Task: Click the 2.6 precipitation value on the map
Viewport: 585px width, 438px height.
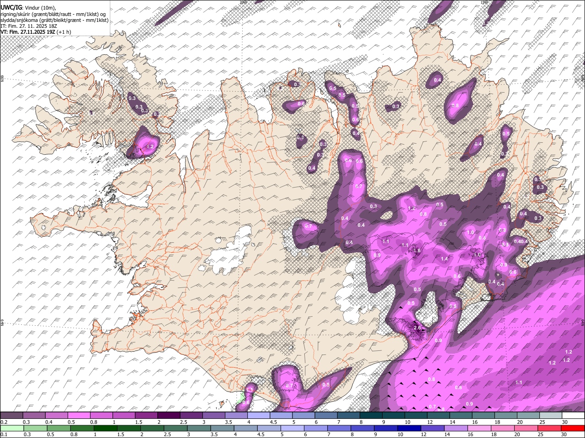Action: click(417, 328)
